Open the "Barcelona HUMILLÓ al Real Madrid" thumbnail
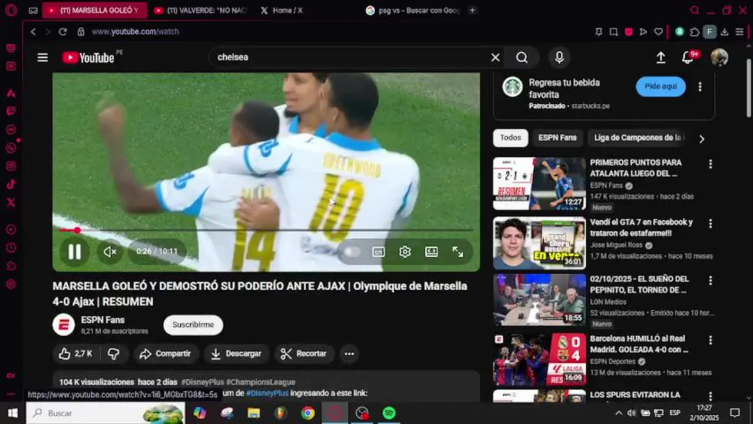The image size is (753, 424). tap(539, 360)
